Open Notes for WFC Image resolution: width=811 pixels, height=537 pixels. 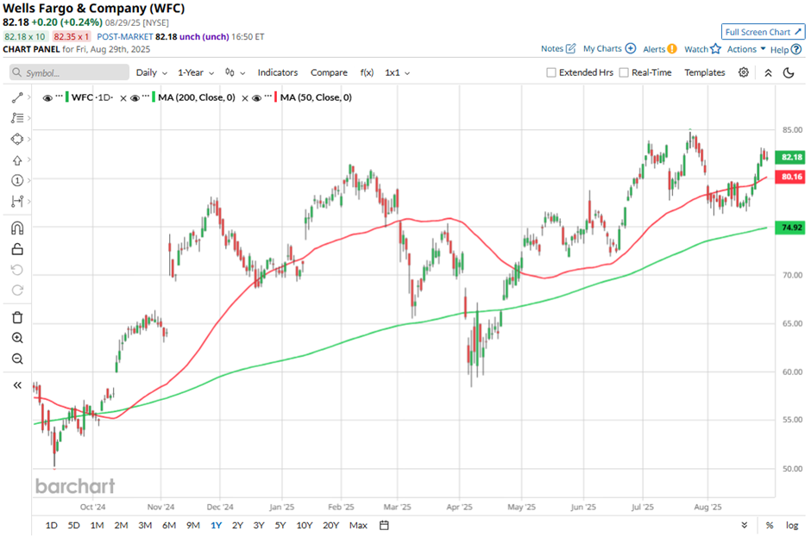[x=558, y=48]
